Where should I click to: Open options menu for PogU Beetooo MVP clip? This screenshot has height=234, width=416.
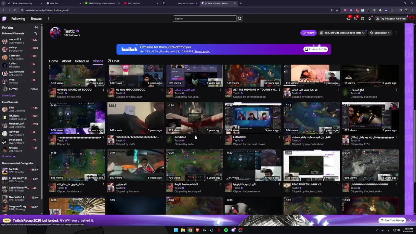click(221, 184)
